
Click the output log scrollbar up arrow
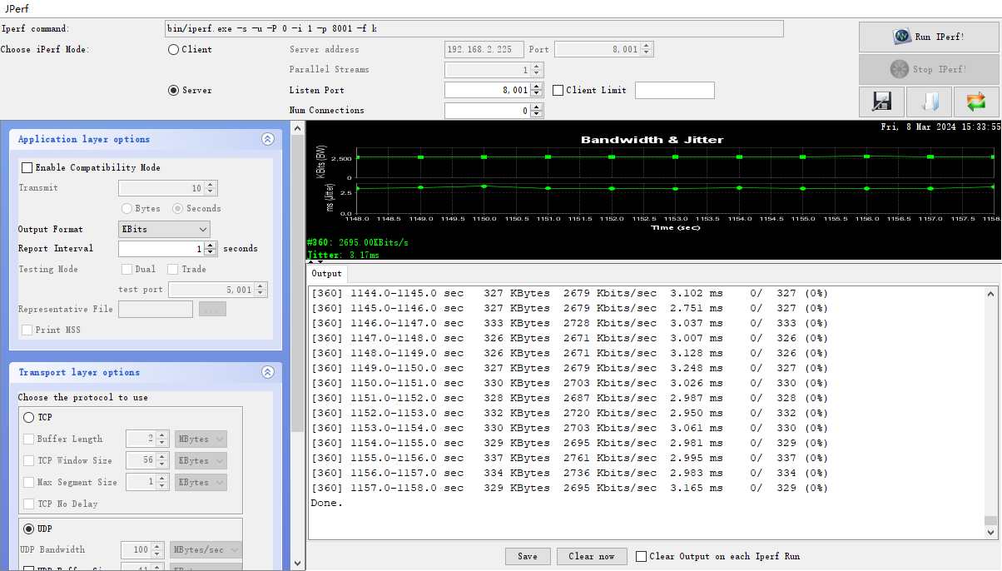990,293
